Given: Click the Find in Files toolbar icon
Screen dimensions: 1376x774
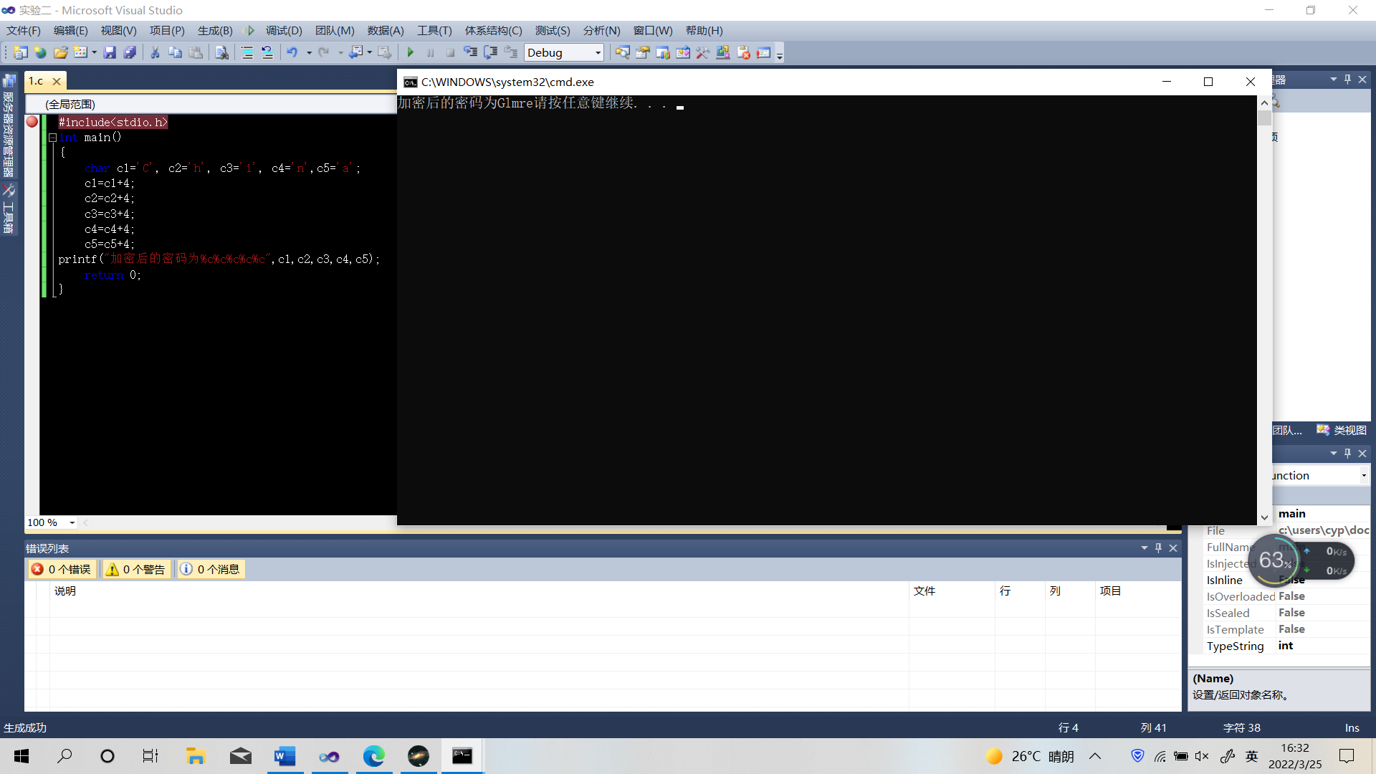Looking at the screenshot, I should [222, 52].
